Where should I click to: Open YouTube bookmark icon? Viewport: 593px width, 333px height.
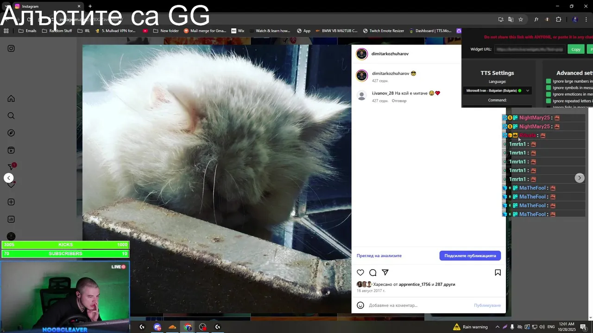pos(145,31)
